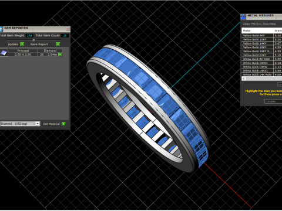Image resolution: width=282 pixels, height=211 pixels.
Task: Click the green Update arrow in Gem Reporter
Action: pyautogui.click(x=22, y=44)
